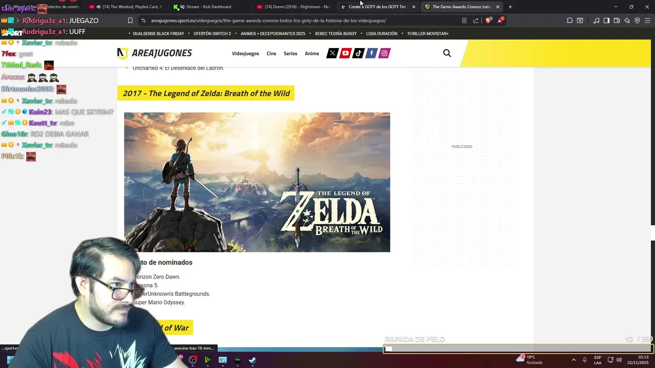Click the bookmark icon beside address bar
The width and height of the screenshot is (655, 368).
pos(130,20)
